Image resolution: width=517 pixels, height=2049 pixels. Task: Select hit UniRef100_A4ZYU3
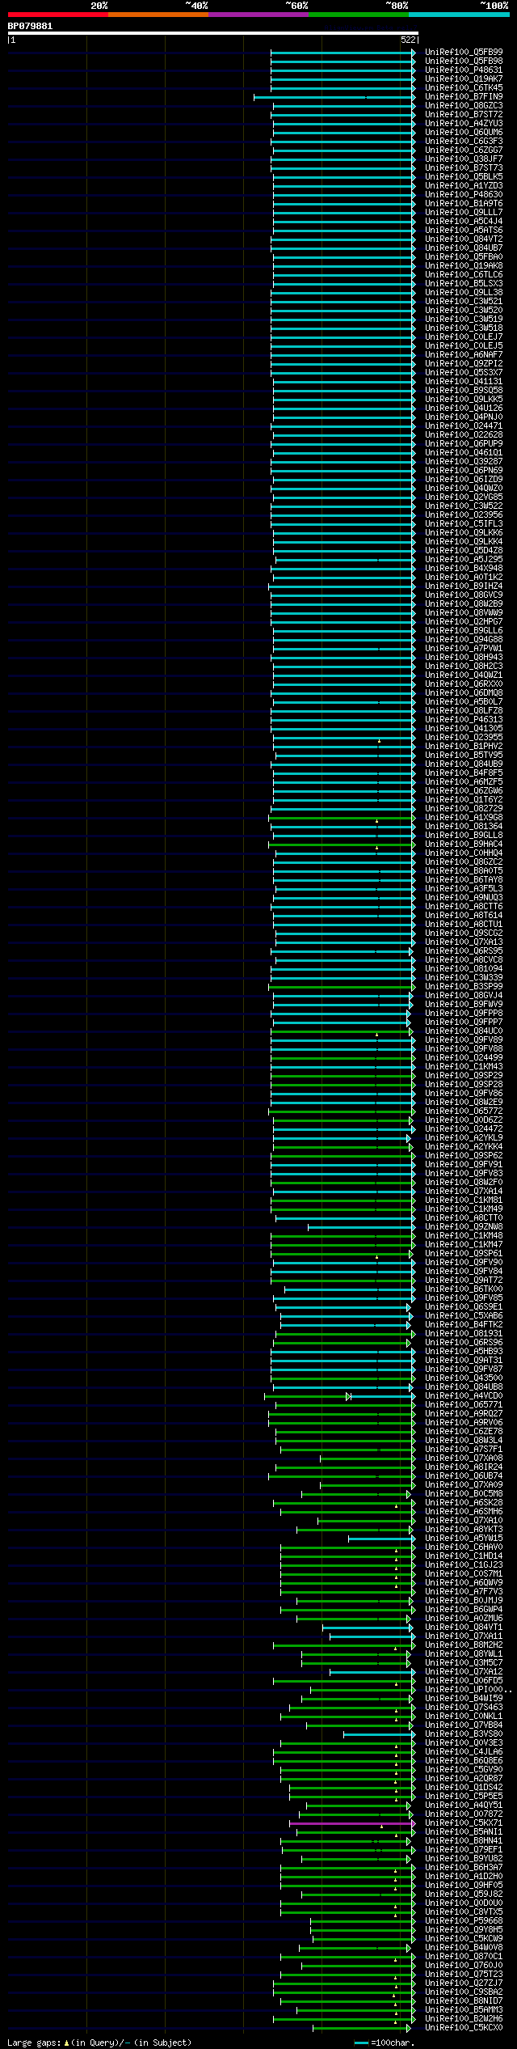(464, 123)
